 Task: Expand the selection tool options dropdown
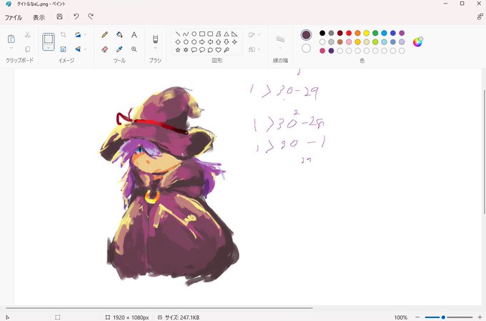tap(49, 48)
